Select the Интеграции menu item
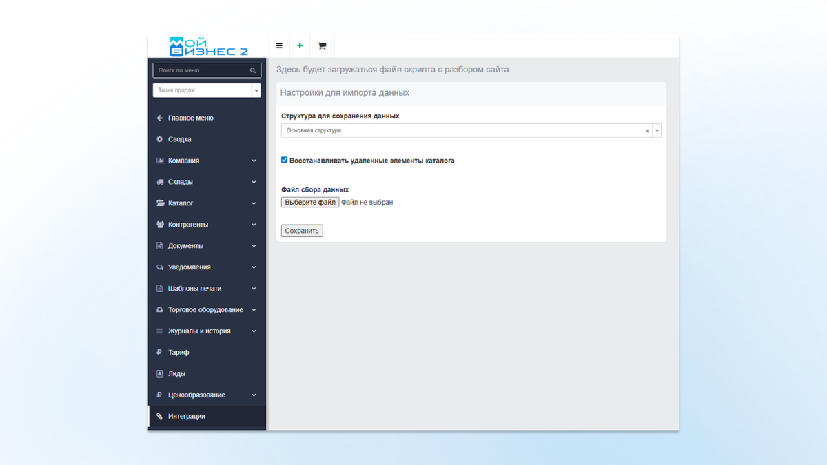This screenshot has width=827, height=465. [x=207, y=417]
